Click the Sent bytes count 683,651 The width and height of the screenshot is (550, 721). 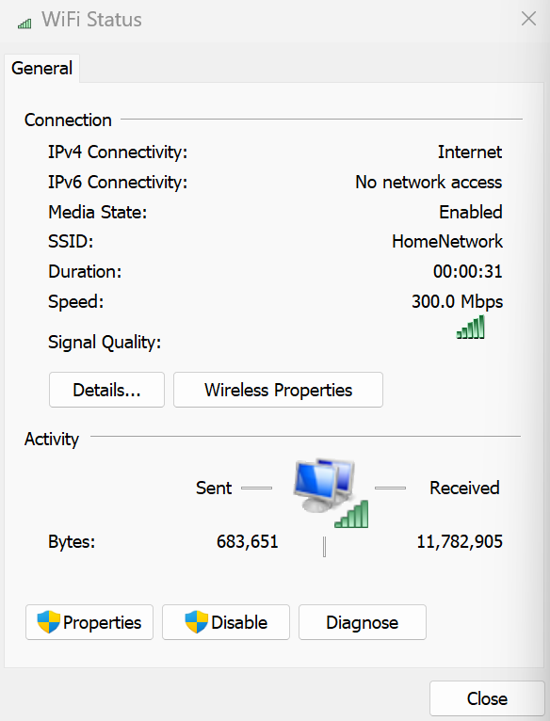click(x=248, y=541)
